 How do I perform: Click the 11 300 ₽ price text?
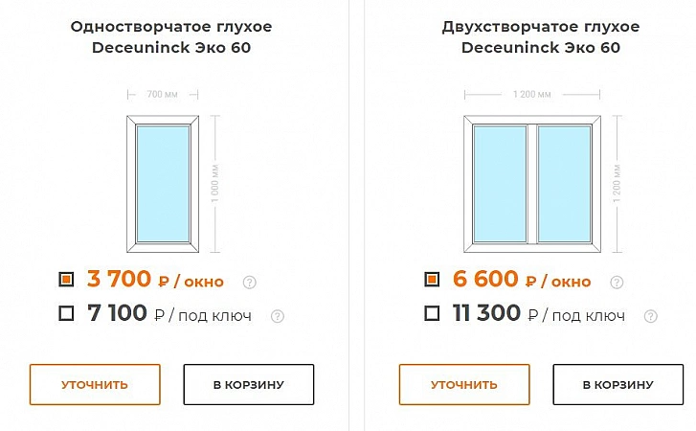click(x=486, y=313)
